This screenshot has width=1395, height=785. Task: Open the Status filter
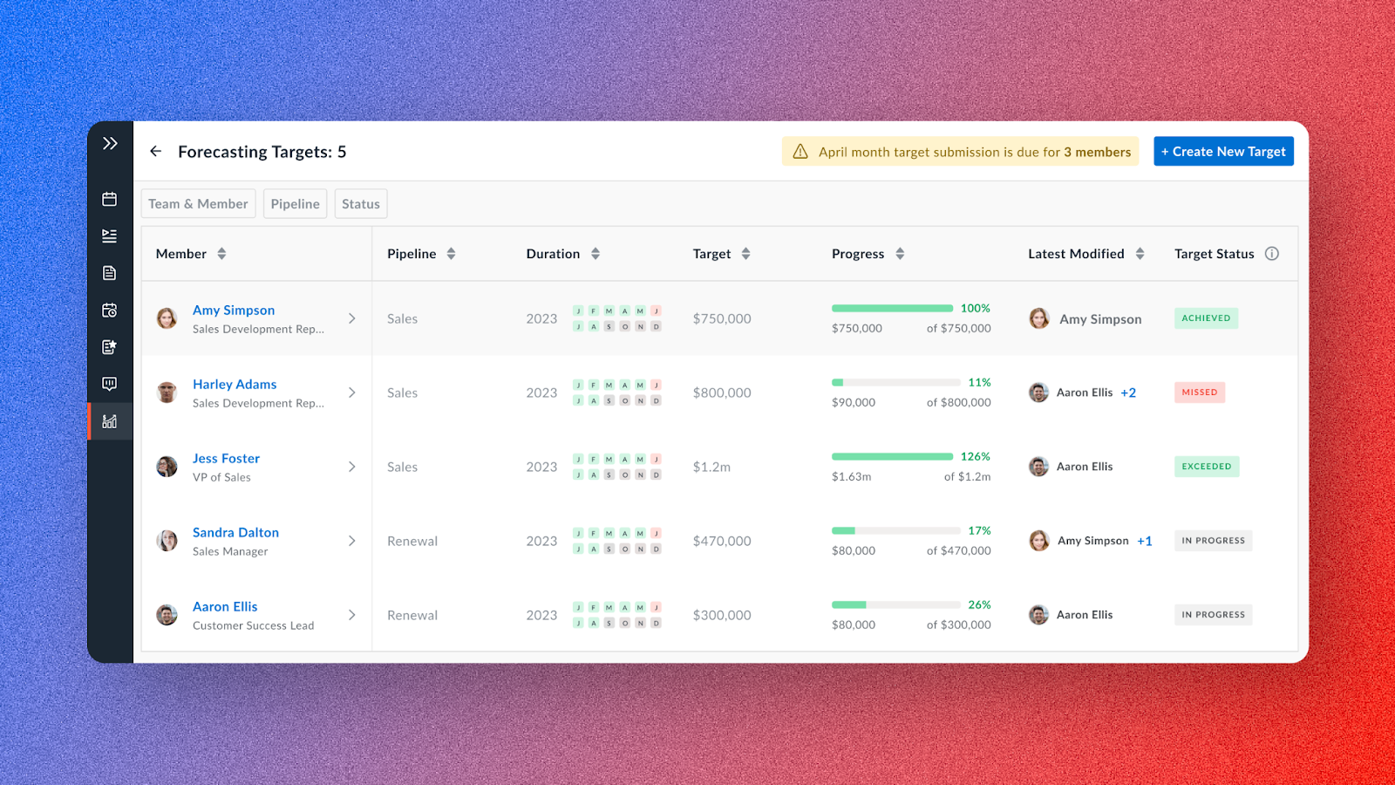pyautogui.click(x=360, y=203)
